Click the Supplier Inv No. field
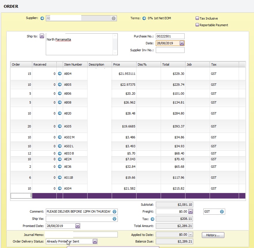The width and height of the screenshot is (254, 248). click(x=170, y=50)
